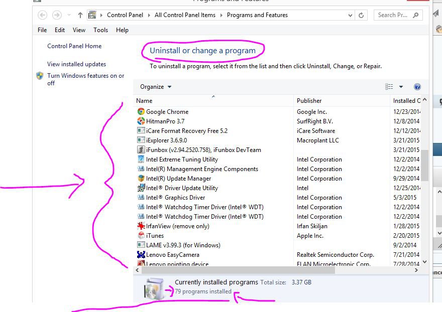Open the View menu
This screenshot has height=312, width=442.
tap(79, 30)
